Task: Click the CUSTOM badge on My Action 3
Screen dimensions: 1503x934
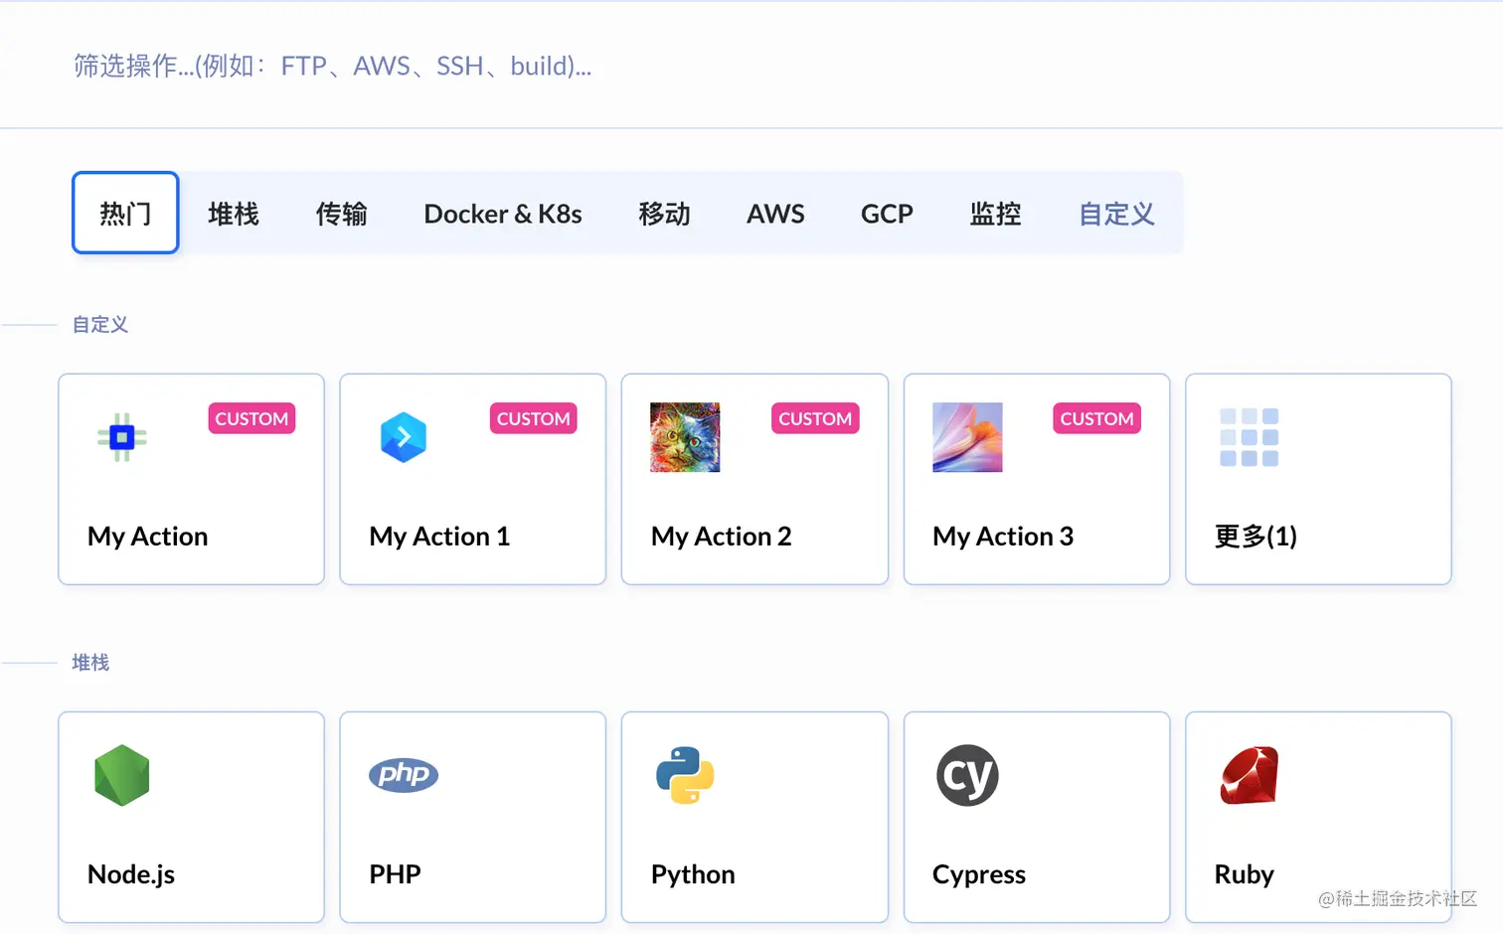Action: click(x=1096, y=418)
